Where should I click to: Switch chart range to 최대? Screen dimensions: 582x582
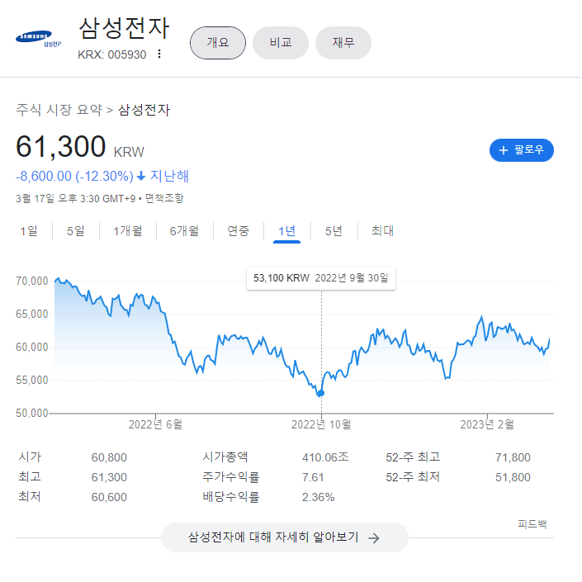(x=382, y=231)
